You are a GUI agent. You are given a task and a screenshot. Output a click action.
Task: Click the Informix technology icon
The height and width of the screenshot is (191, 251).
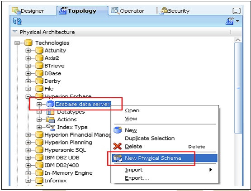coord(39,181)
